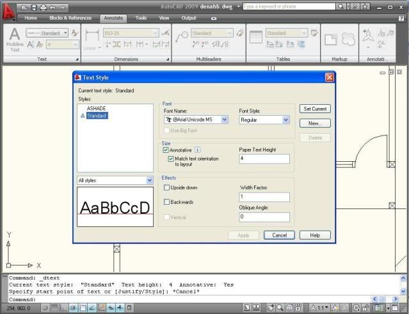Click the Model space status bar icon

click(x=246, y=308)
